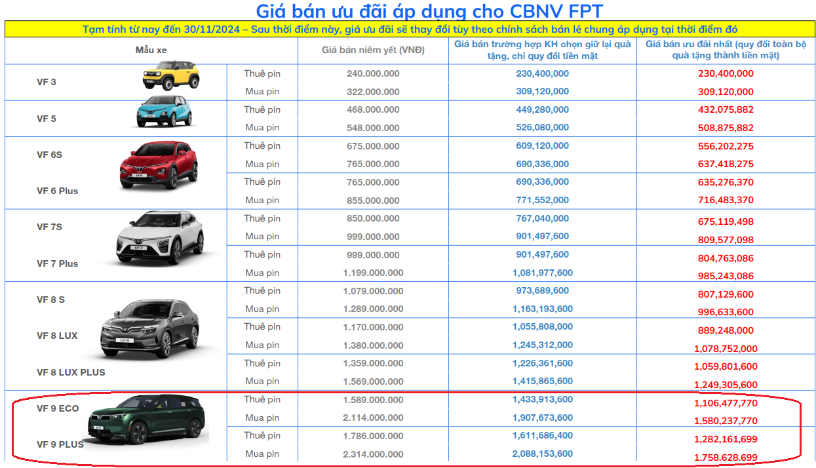The width and height of the screenshot is (816, 468).
Task: Select the 'VF 5' model name
Action: (x=46, y=119)
